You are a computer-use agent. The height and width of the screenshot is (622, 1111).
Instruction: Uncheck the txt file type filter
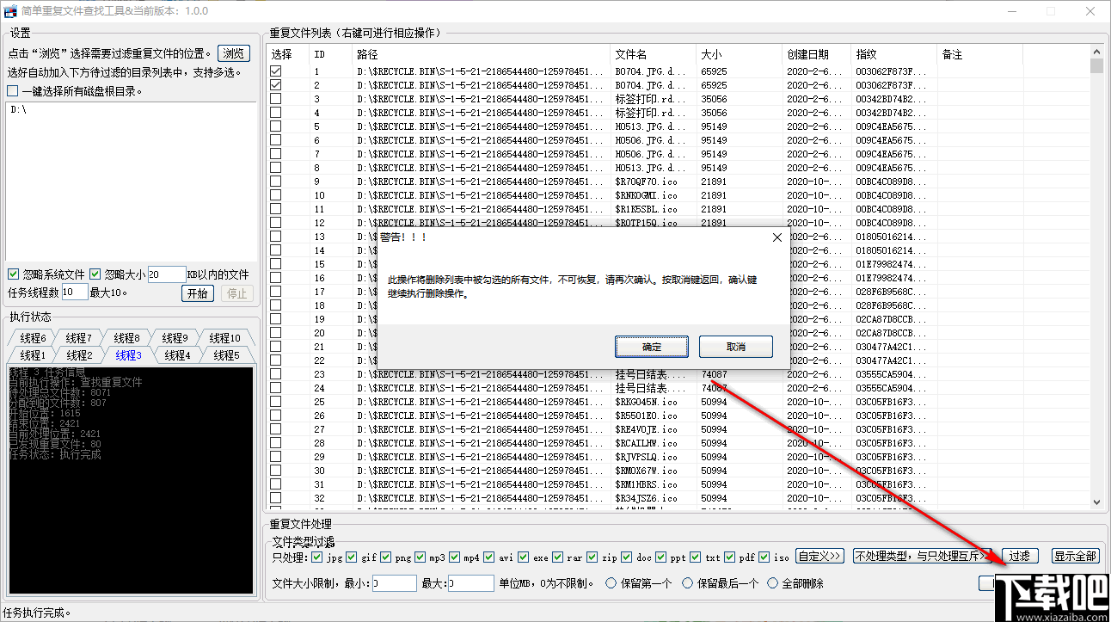coord(696,557)
